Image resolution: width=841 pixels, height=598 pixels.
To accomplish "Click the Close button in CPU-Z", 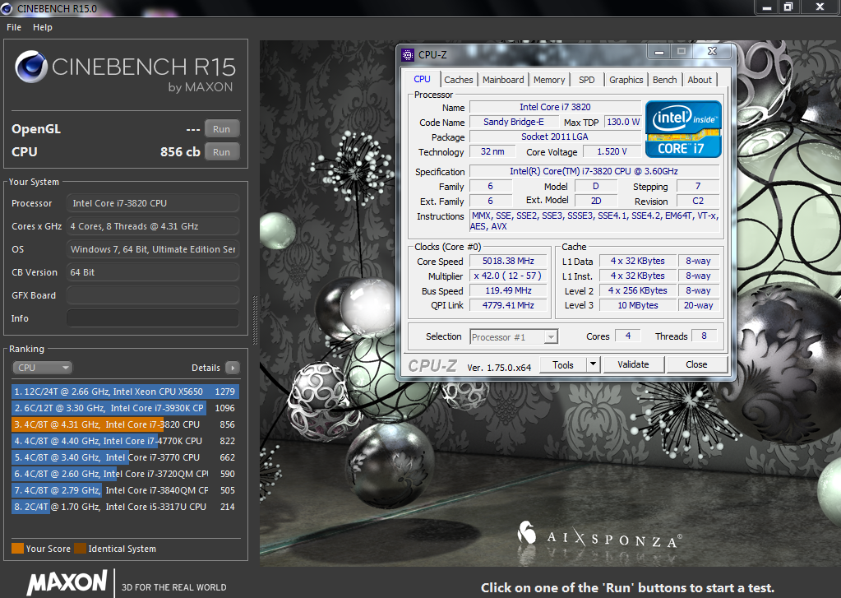I will tap(696, 364).
